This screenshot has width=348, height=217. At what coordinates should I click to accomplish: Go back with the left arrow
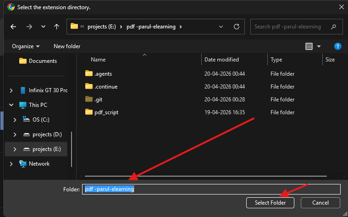[13, 27]
